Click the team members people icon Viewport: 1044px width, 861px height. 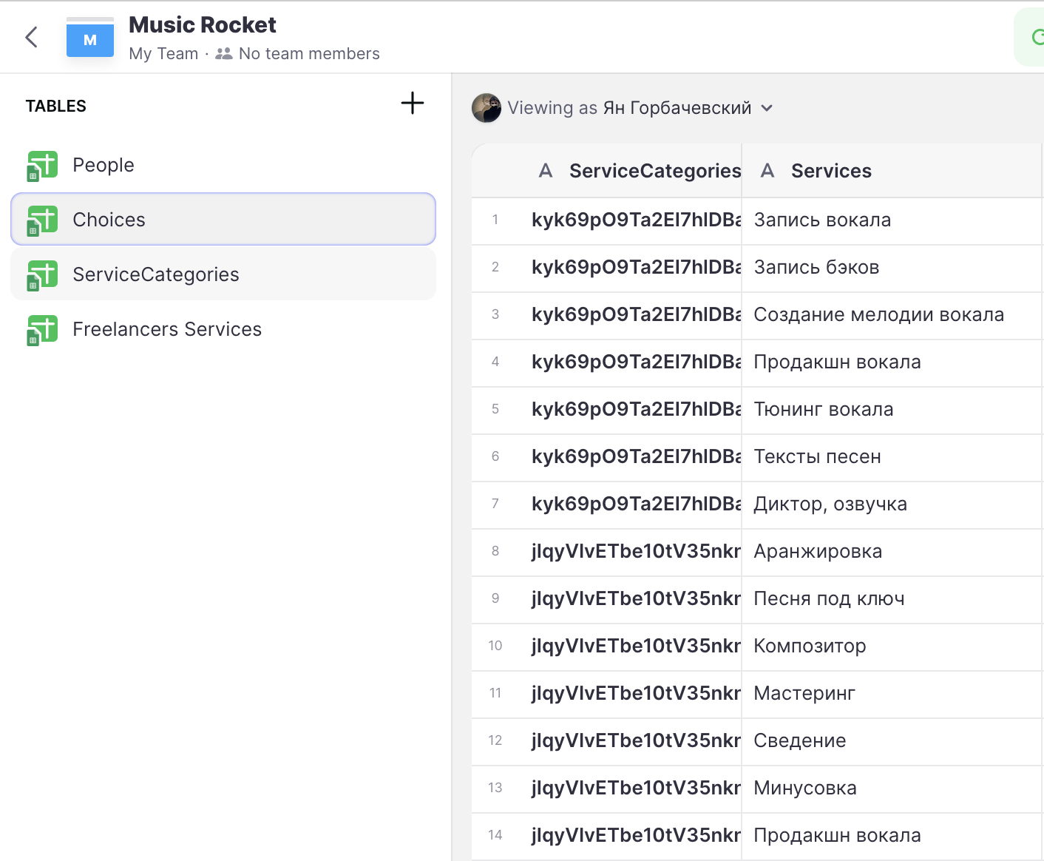coord(224,54)
